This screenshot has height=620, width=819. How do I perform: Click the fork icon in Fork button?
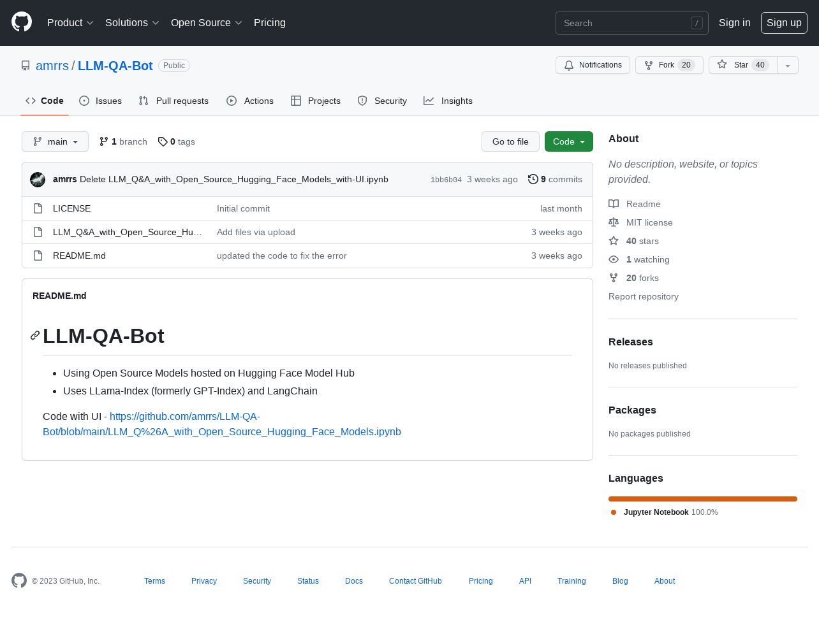tap(649, 65)
